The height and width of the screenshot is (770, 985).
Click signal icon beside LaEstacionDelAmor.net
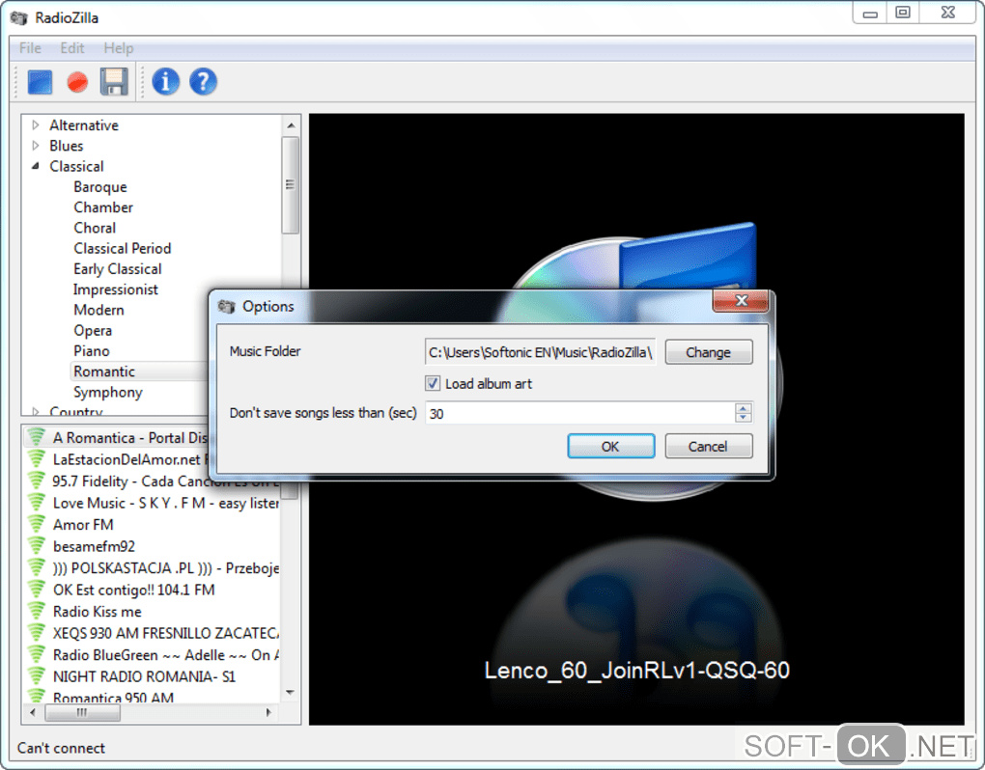tap(37, 458)
